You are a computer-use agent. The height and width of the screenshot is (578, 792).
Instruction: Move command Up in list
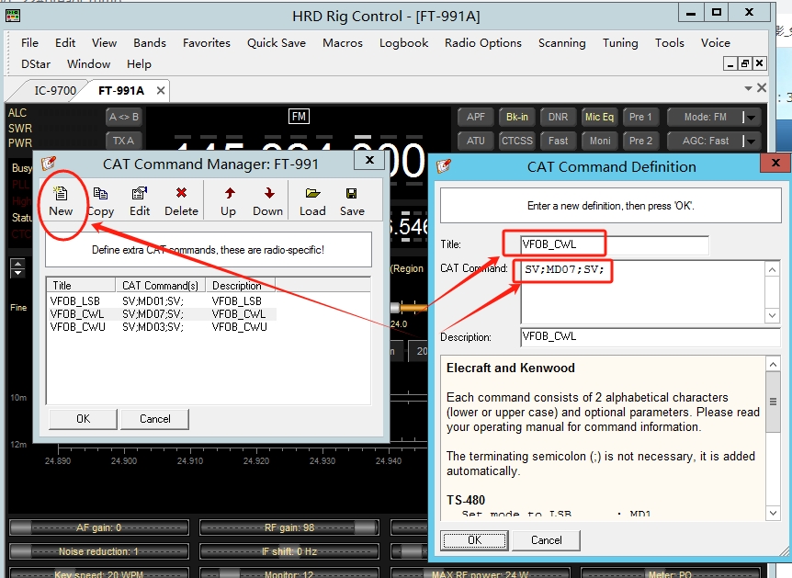[x=228, y=201]
